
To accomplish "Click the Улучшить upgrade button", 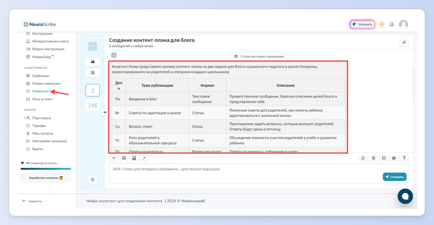I will pos(362,24).
